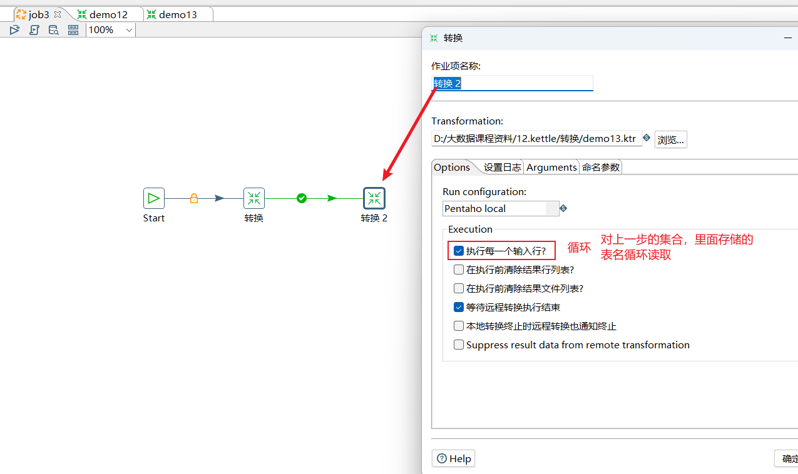Screen dimensions: 798x474
Task: Click the Run job play icon in toolbar
Action: pos(15,30)
